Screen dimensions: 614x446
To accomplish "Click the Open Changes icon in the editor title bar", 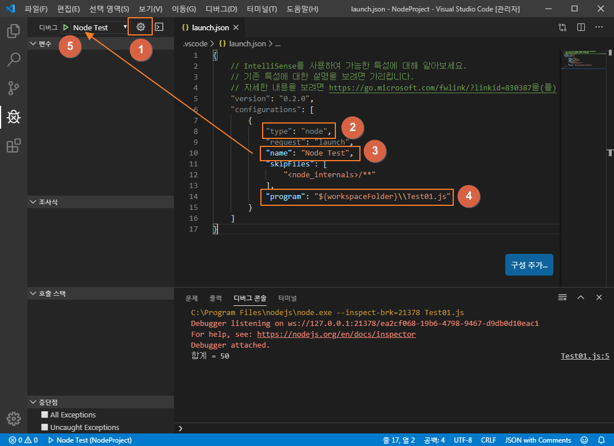I will point(562,27).
